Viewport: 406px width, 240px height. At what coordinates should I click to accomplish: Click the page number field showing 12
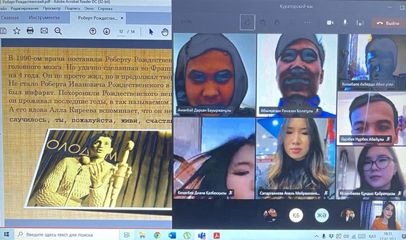[122, 31]
